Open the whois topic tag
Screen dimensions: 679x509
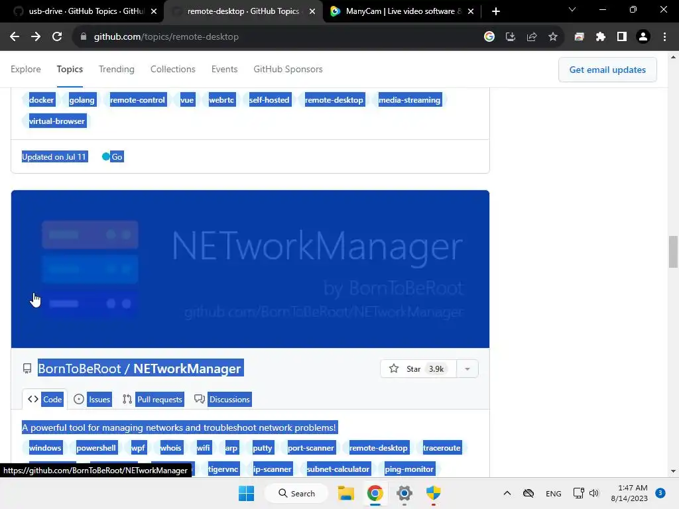171,448
